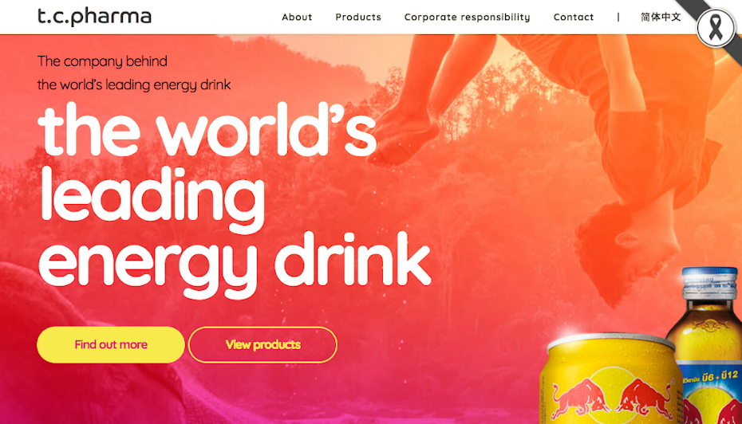Click the small 'the world's leading energy drink' tagline

[x=134, y=84]
